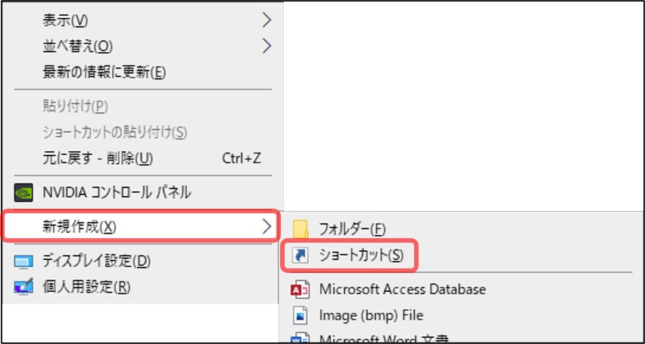Click the monitor icon beside ディスプレイ設定
This screenshot has height=344, width=645.
(23, 262)
